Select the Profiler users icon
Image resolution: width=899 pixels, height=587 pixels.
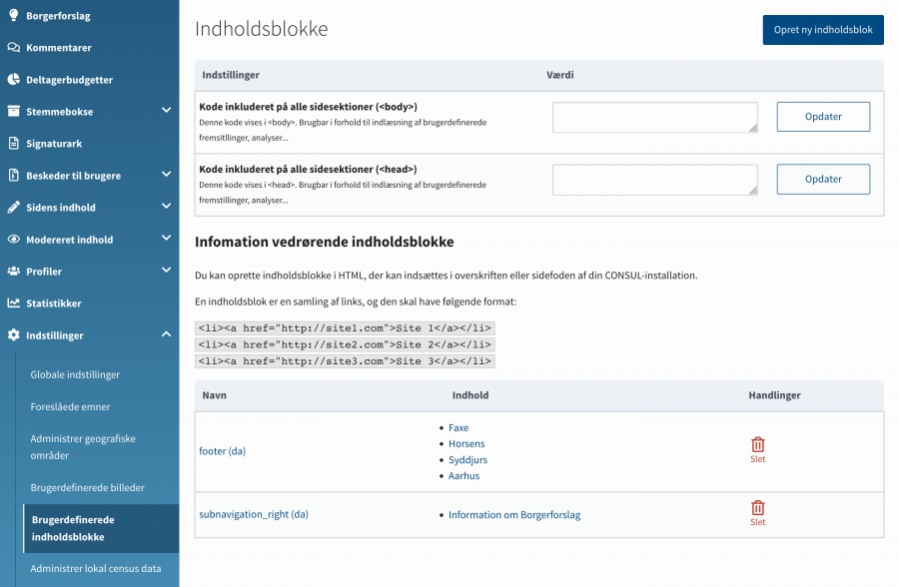coord(13,271)
